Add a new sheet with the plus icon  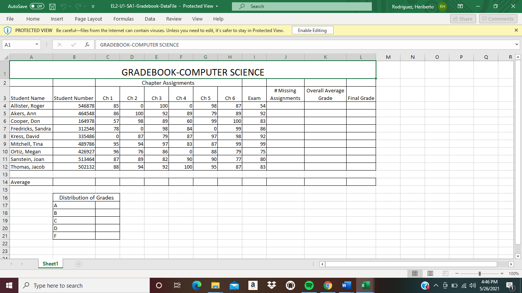(x=79, y=264)
